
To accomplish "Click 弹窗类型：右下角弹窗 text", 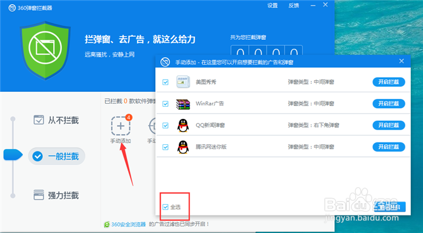I will (313, 126).
